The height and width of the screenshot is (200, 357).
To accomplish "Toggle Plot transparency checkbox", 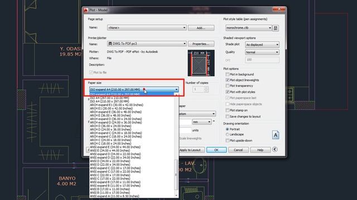I will (227, 86).
